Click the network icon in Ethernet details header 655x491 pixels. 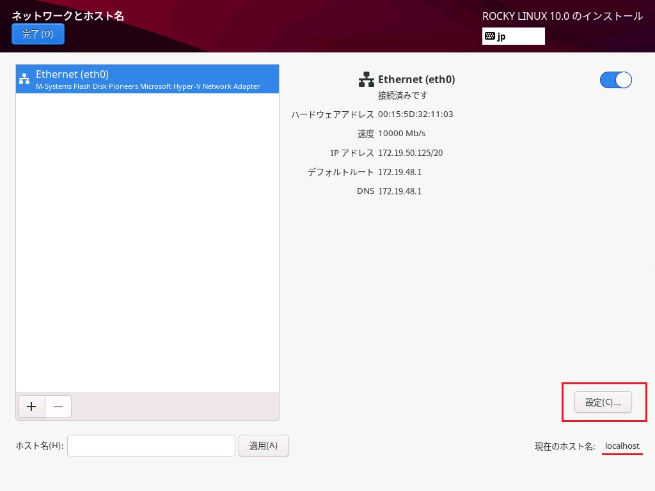(x=367, y=80)
